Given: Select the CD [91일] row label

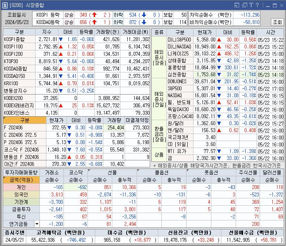Looking at the screenshot, I should coord(180,144).
